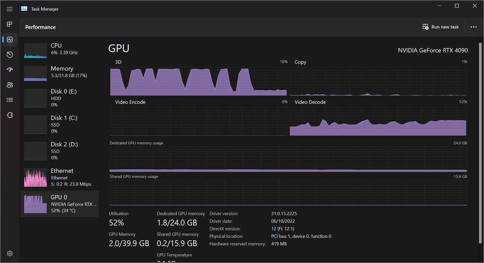Select Disk 2 (D:) SSD entry
The height and width of the screenshot is (263, 484).
[59, 151]
